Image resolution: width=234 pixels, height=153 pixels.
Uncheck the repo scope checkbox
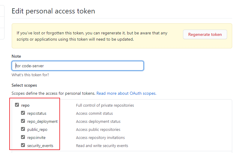17,105
